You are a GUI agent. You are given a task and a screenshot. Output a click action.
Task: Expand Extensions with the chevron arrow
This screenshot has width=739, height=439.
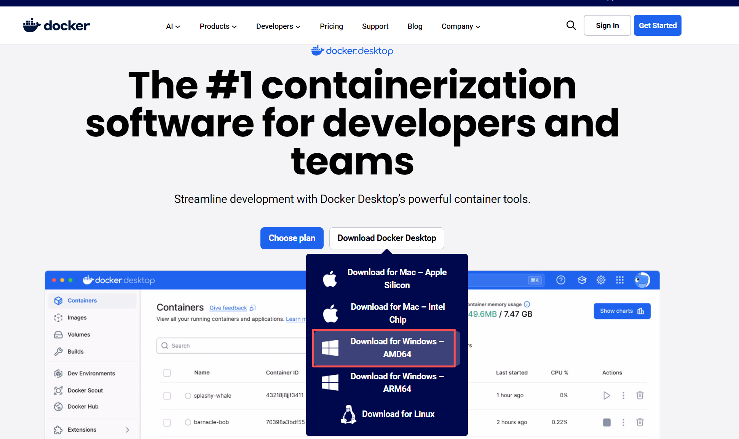click(x=128, y=430)
